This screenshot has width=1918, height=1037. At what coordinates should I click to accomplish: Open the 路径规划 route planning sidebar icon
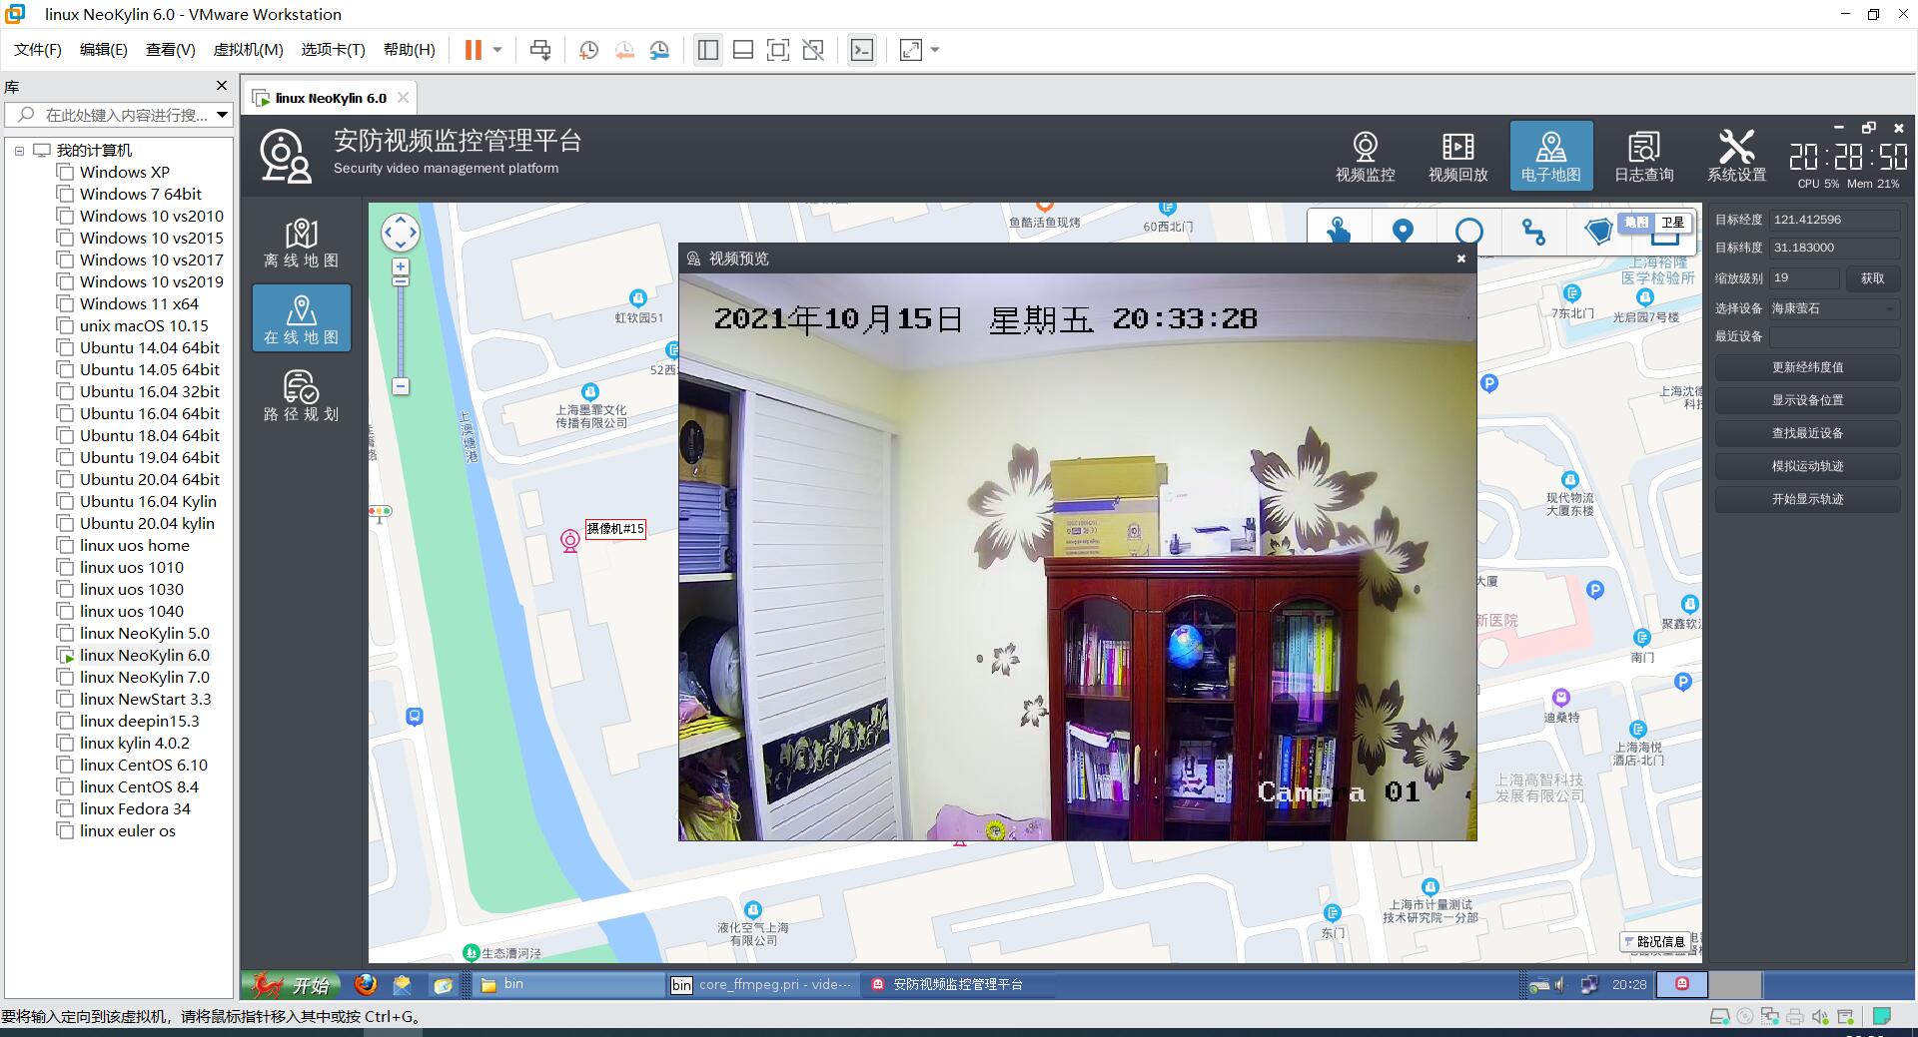click(301, 396)
